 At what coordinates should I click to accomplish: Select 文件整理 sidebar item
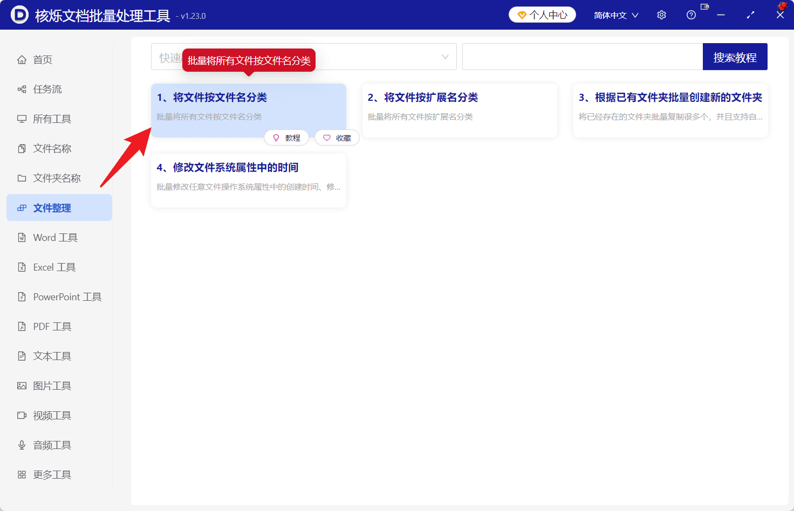pos(59,208)
